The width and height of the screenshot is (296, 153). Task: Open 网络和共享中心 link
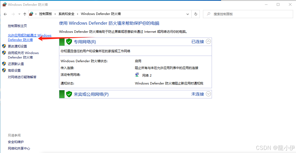19,149
